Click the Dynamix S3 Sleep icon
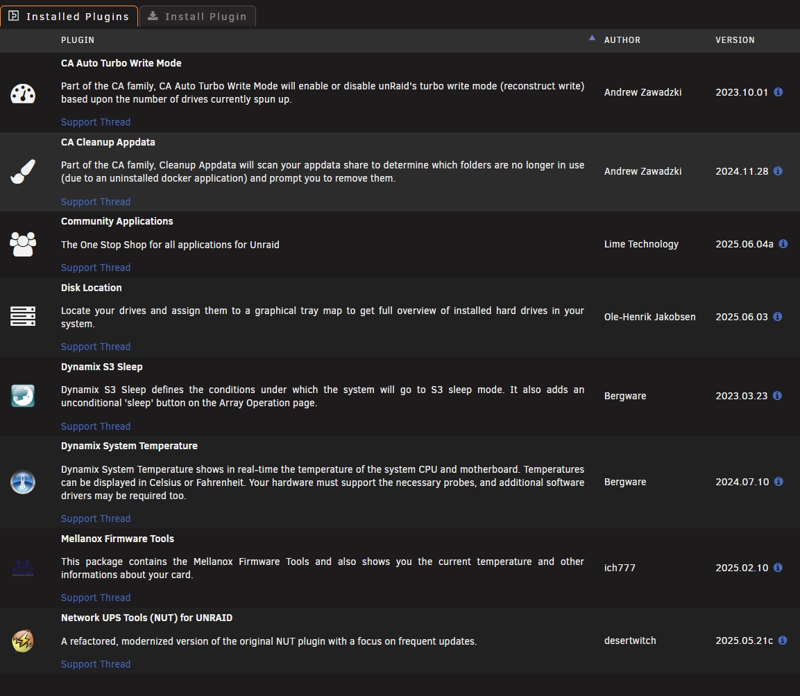Image resolution: width=800 pixels, height=696 pixels. pos(23,396)
